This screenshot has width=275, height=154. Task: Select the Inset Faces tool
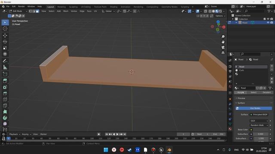5,87
